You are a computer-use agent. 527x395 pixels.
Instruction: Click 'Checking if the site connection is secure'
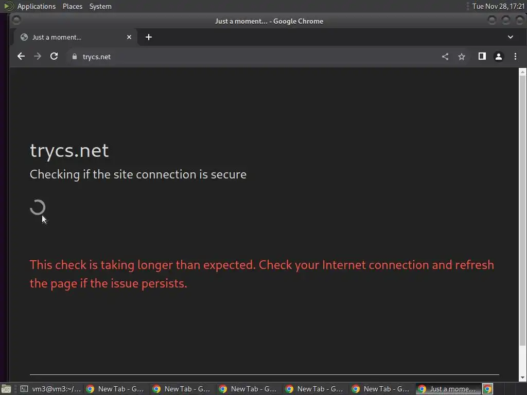138,174
